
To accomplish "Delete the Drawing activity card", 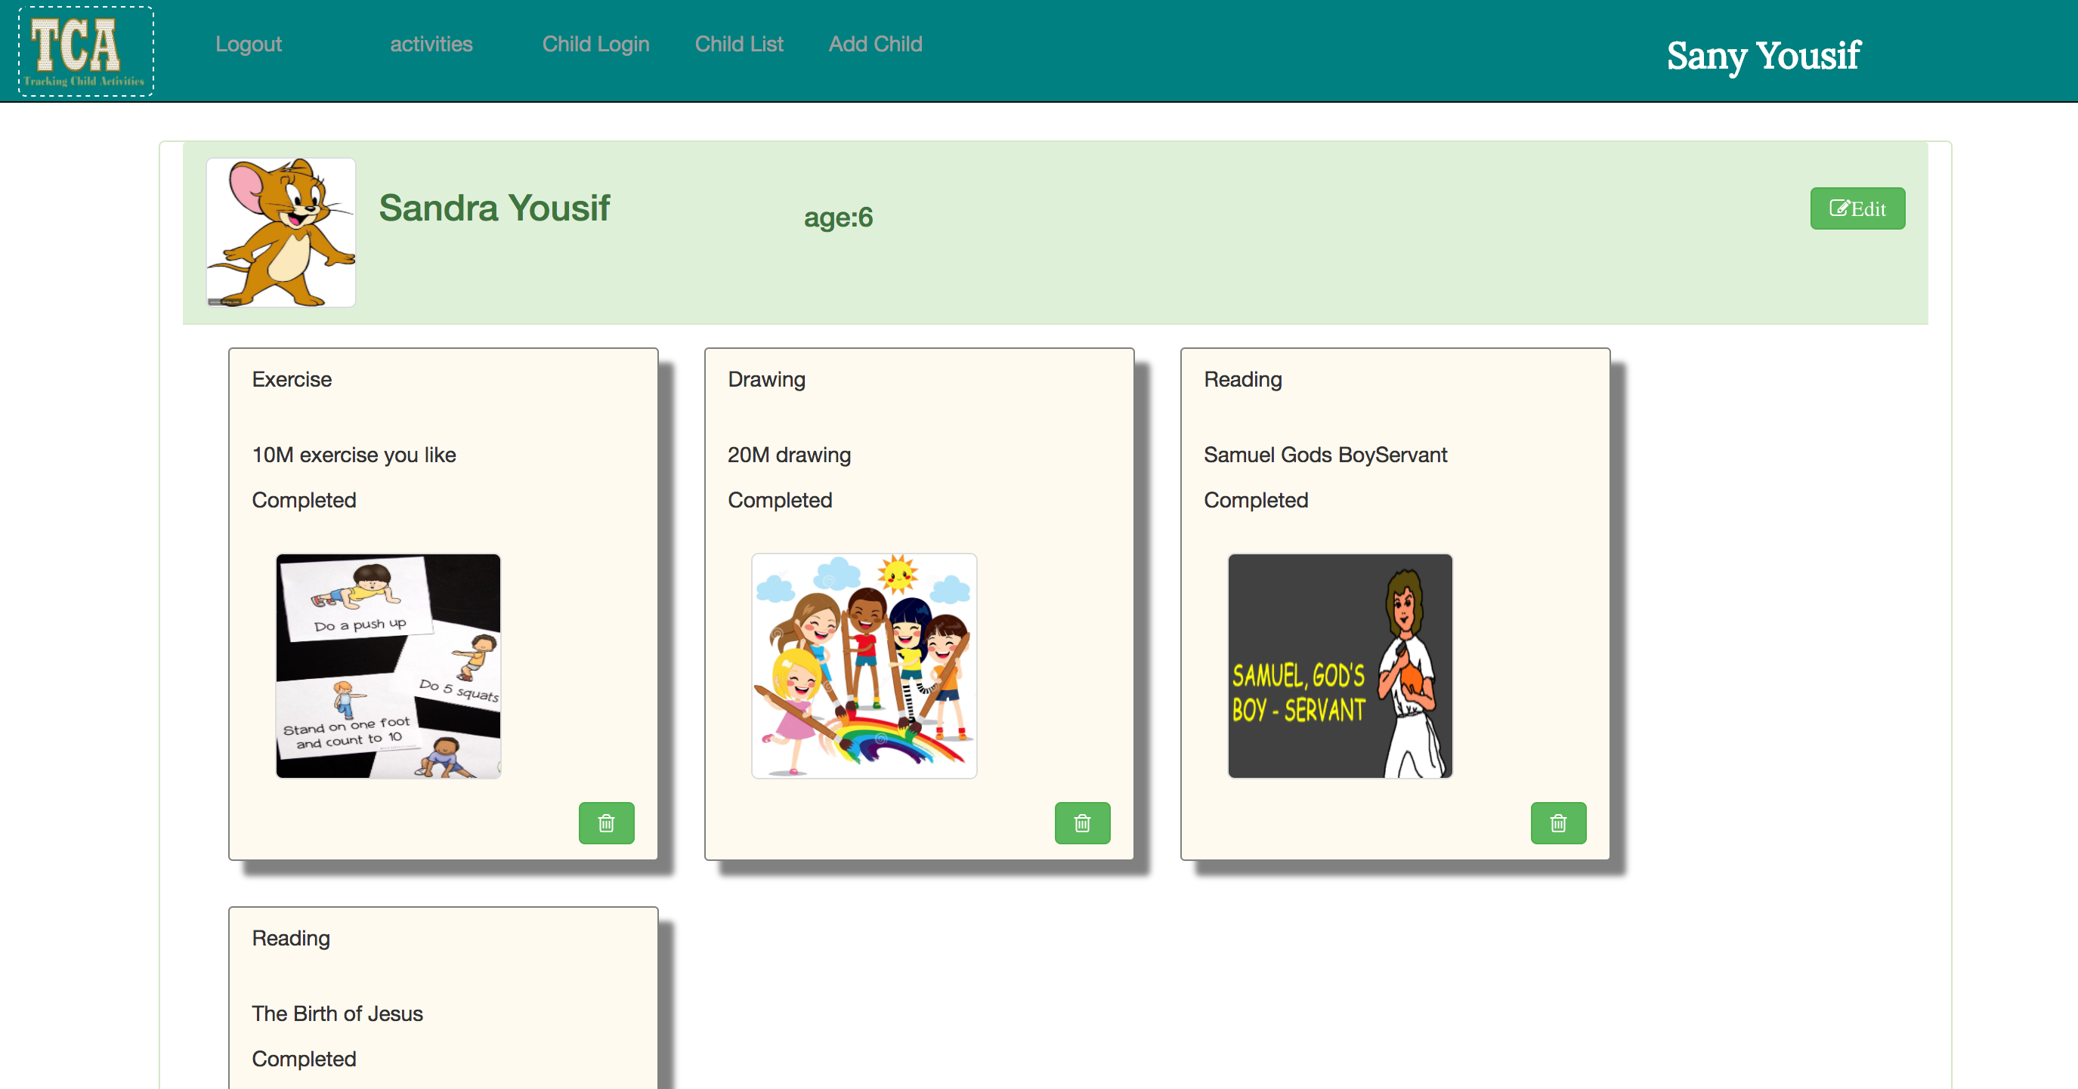I will pos(1082,822).
